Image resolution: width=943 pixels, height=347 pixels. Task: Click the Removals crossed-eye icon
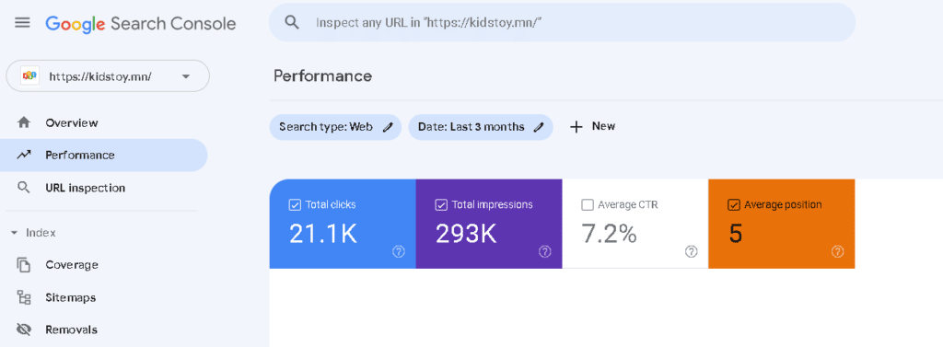pos(23,330)
